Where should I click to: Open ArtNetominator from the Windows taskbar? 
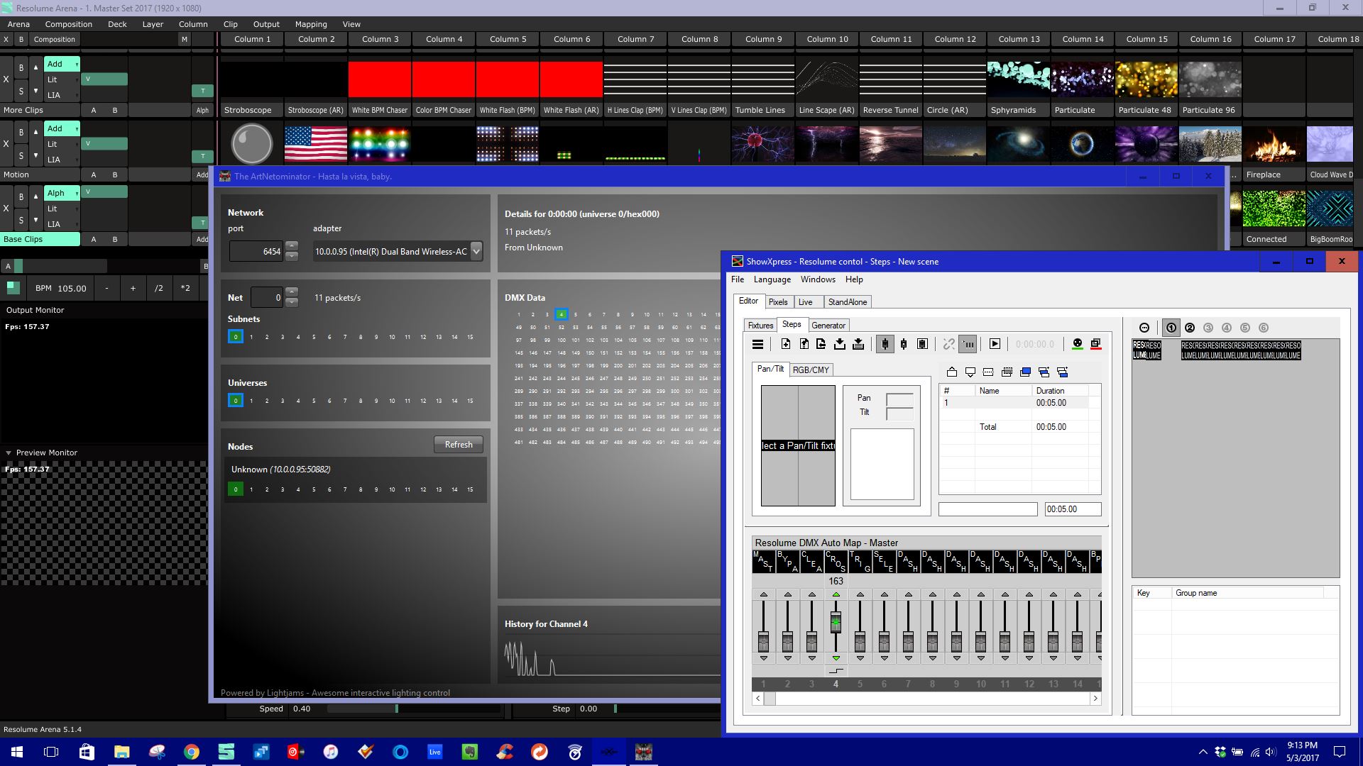click(x=643, y=752)
